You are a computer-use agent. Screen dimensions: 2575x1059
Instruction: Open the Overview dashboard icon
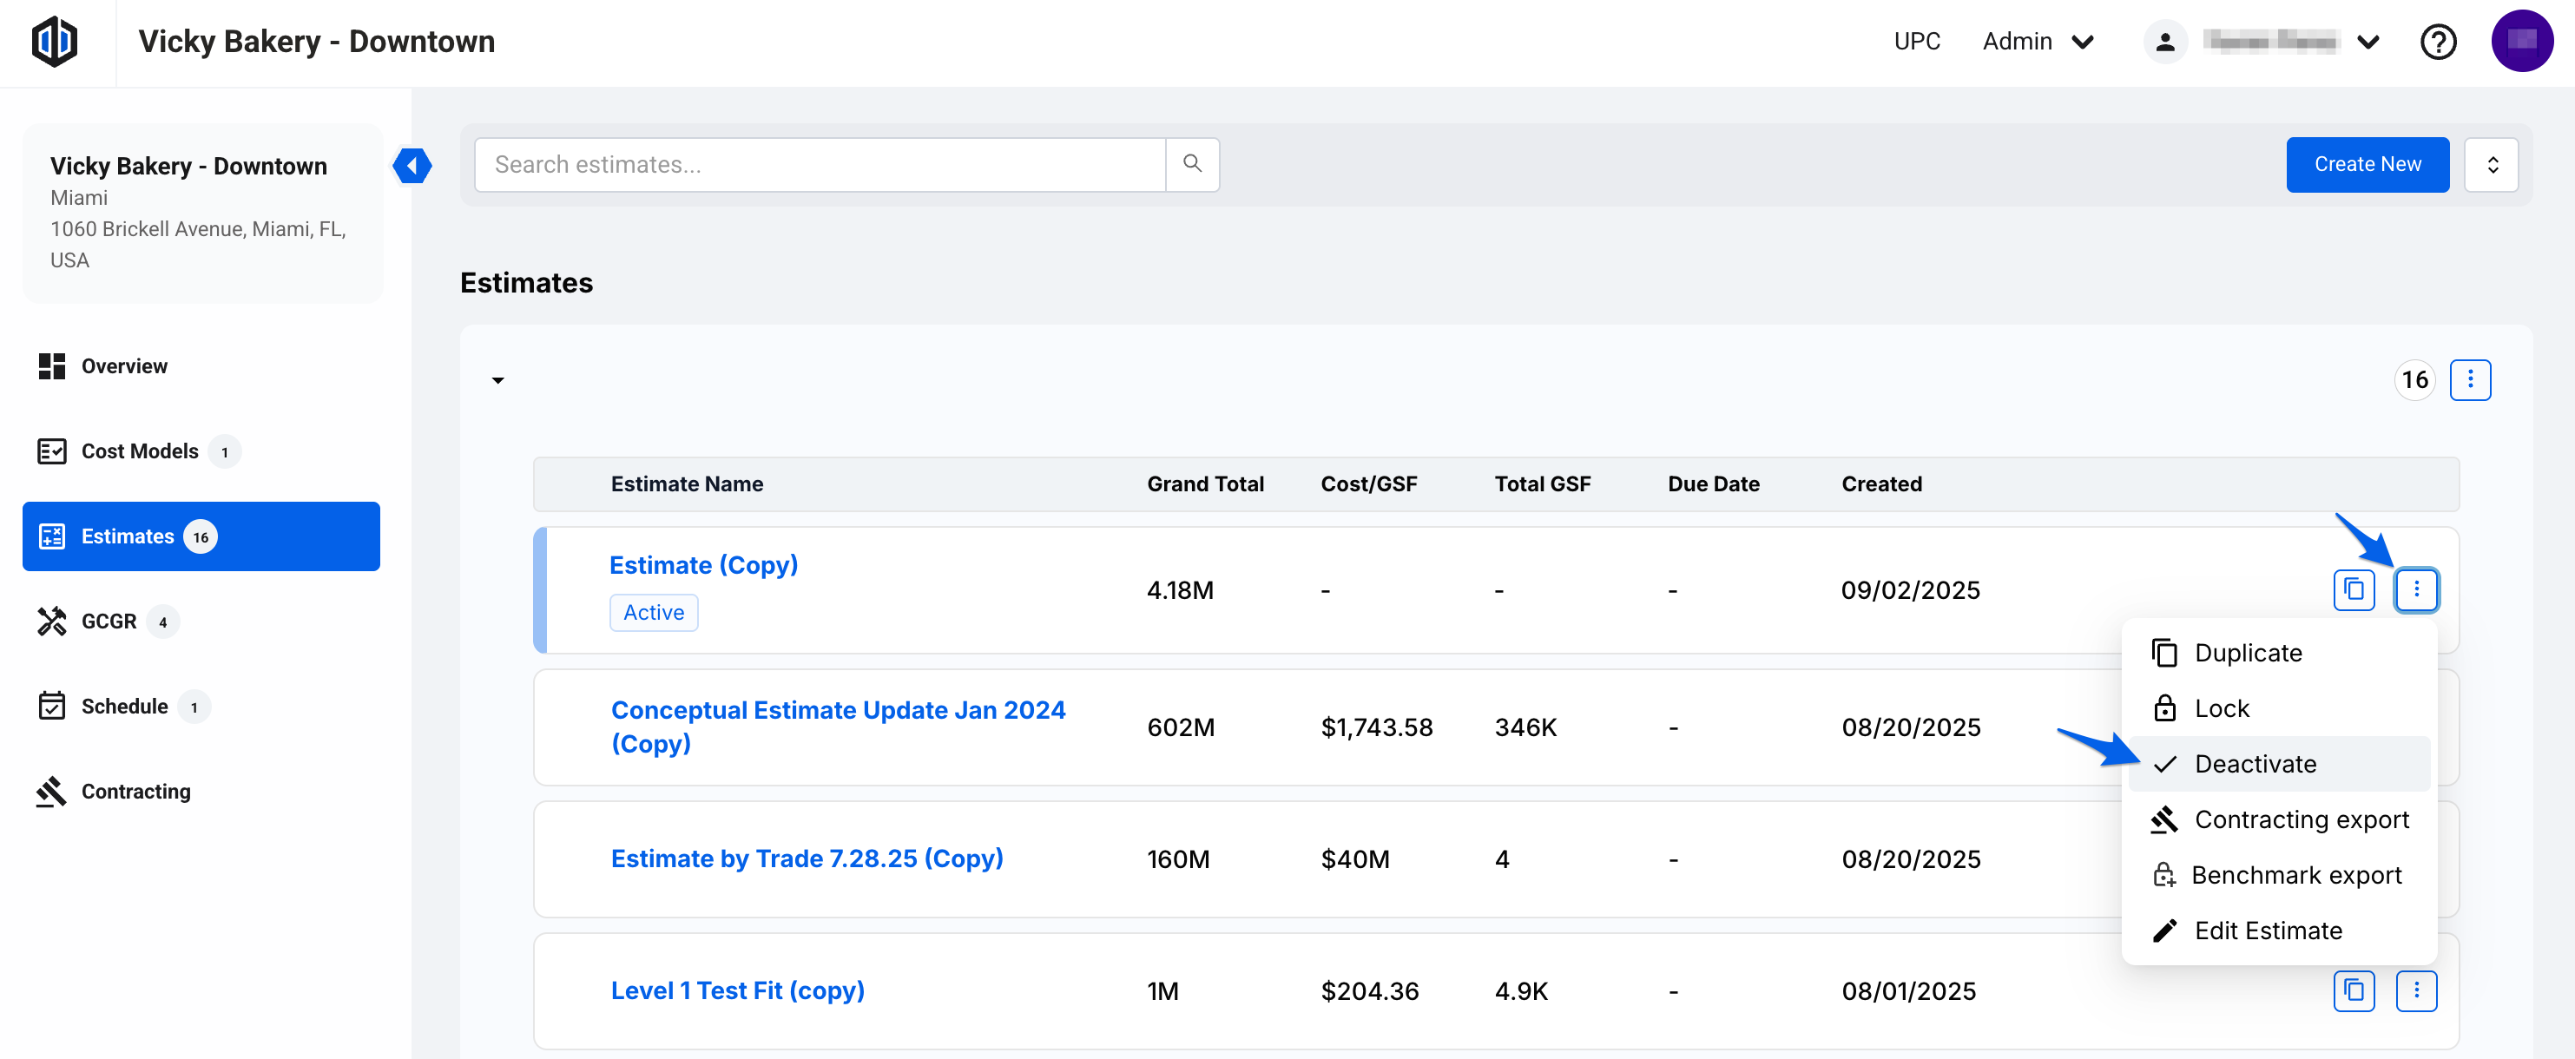(x=52, y=365)
